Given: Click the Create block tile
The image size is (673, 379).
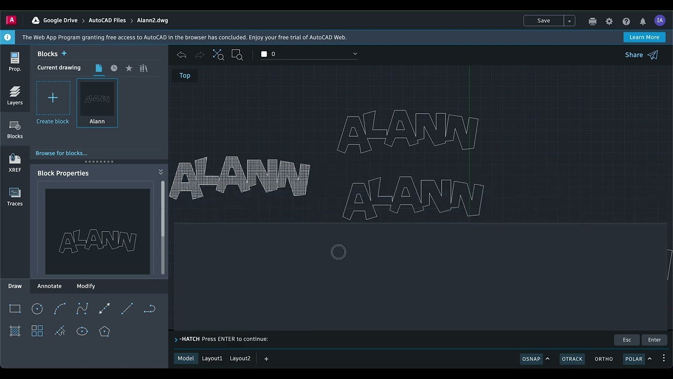Looking at the screenshot, I should coord(53,103).
